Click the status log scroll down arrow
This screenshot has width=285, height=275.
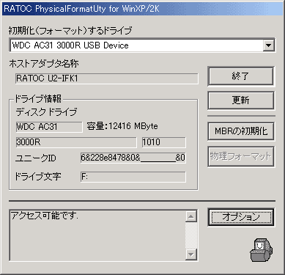coord(191,254)
